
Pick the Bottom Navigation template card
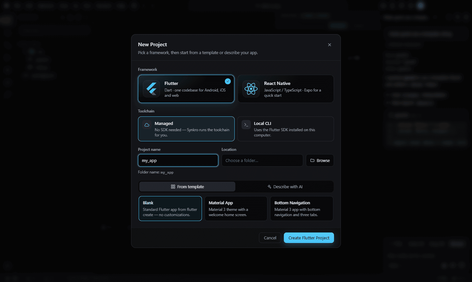click(302, 209)
